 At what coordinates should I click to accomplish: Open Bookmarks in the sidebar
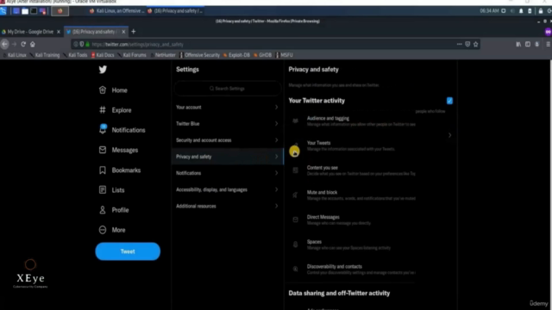(x=120, y=170)
